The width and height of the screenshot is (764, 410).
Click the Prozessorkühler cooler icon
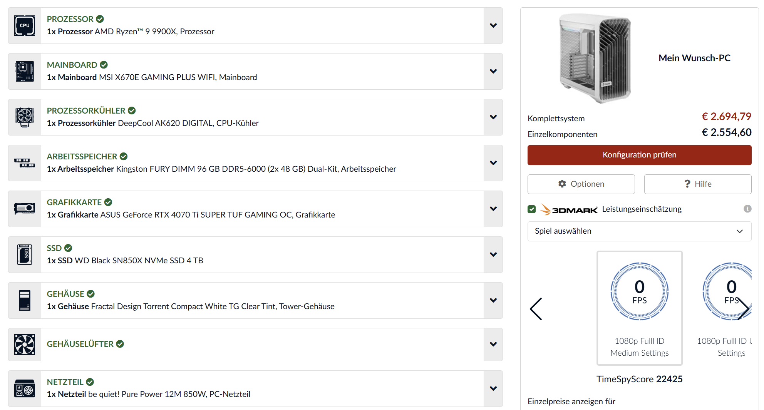tap(25, 117)
